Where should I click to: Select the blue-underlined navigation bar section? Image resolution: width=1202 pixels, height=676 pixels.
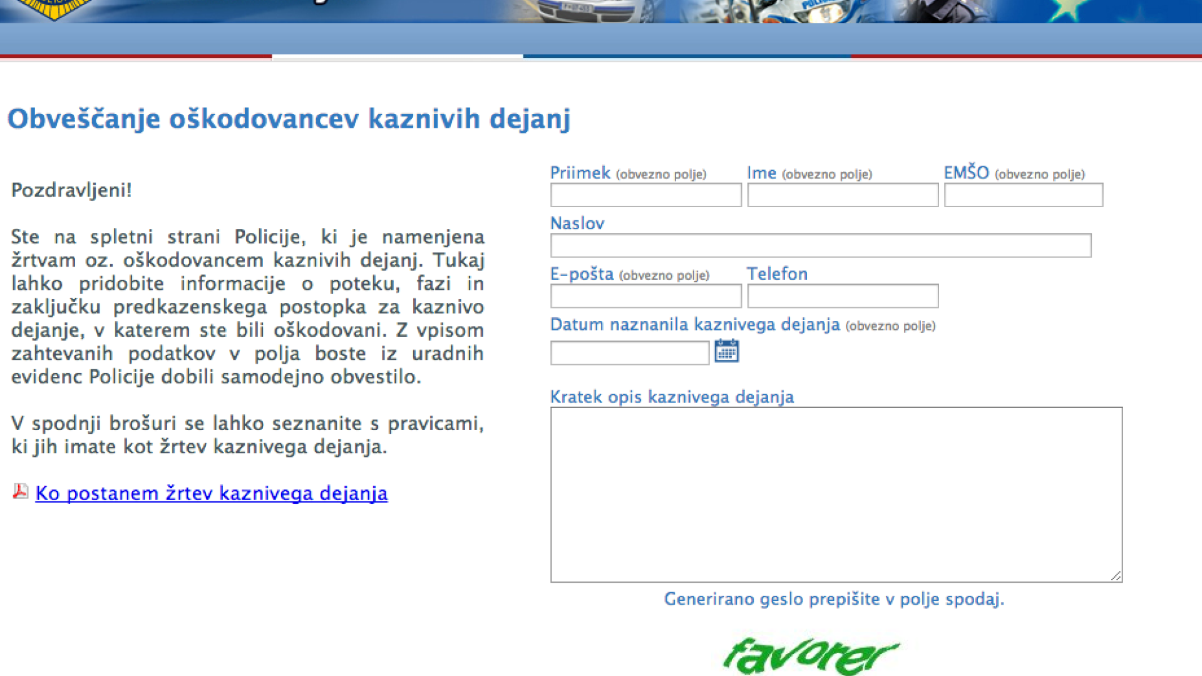click(686, 41)
